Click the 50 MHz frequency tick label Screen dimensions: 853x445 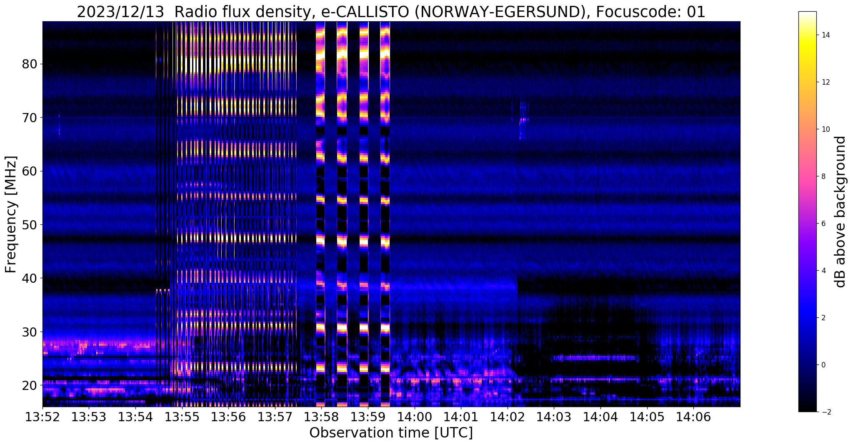tap(30, 225)
